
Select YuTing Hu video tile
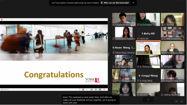point(173,61)
